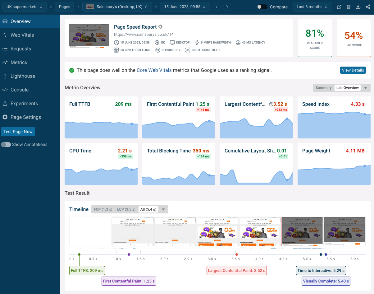Click the Time to Interactive label
Image resolution: width=374 pixels, height=294 pixels.
[x=321, y=270]
